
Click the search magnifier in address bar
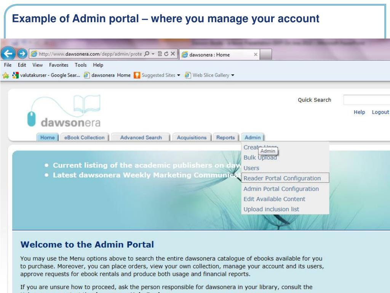[x=147, y=54]
